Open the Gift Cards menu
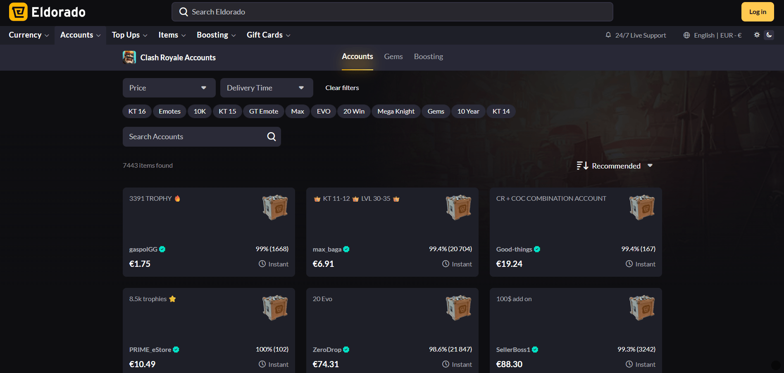784x373 pixels. (269, 35)
